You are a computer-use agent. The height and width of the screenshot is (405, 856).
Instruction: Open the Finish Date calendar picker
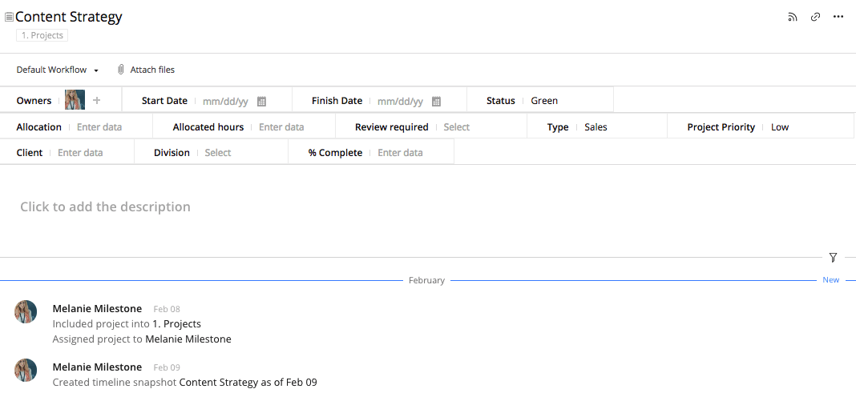436,102
